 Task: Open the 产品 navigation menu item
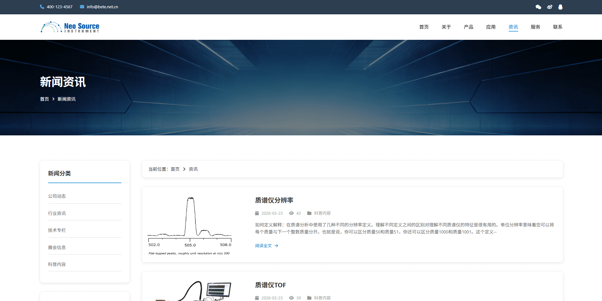coord(468,27)
